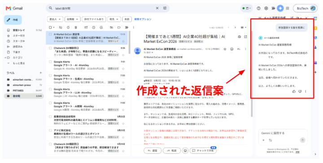Image resolution: width=323 pixels, height=163 pixels.
Task: Click the move to folder icon
Action: 111,27
